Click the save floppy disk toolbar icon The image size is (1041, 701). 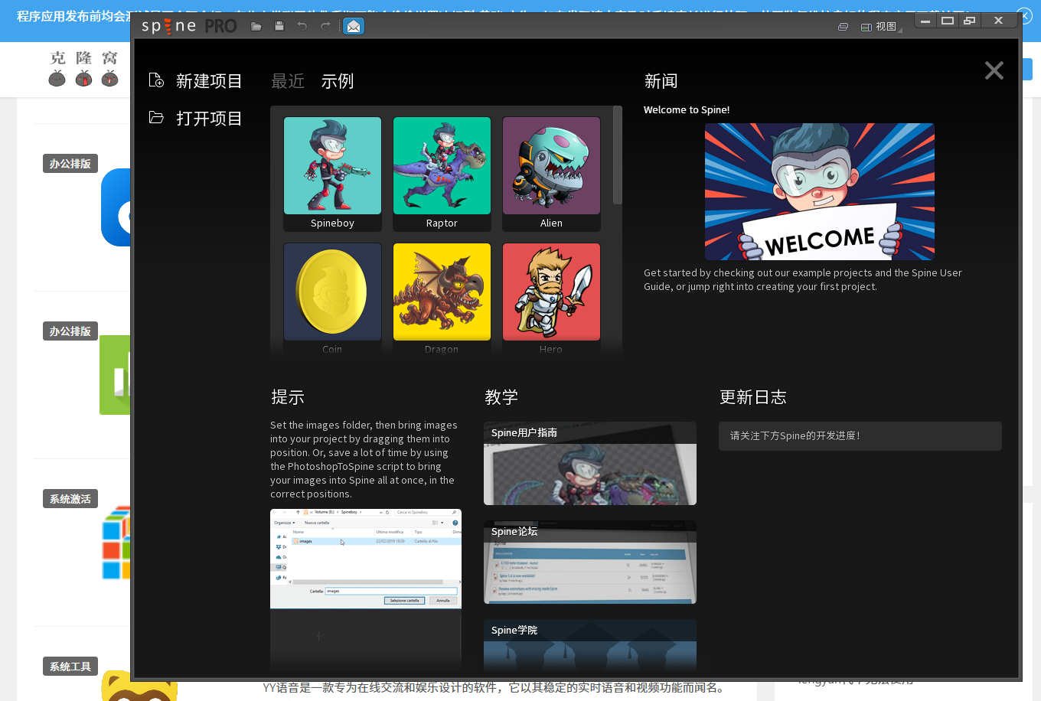(279, 26)
